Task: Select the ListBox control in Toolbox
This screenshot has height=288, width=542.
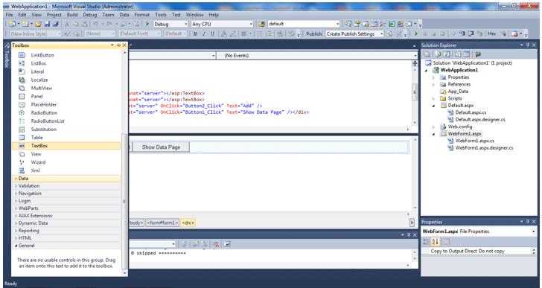Action: 66,63
